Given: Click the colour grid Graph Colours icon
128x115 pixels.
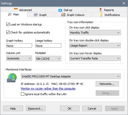Looking at the screenshot, I should point(63,15).
